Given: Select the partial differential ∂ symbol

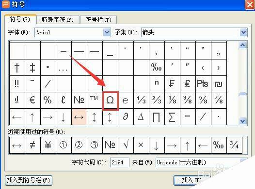Looking at the screenshot, I should pos(126,117).
